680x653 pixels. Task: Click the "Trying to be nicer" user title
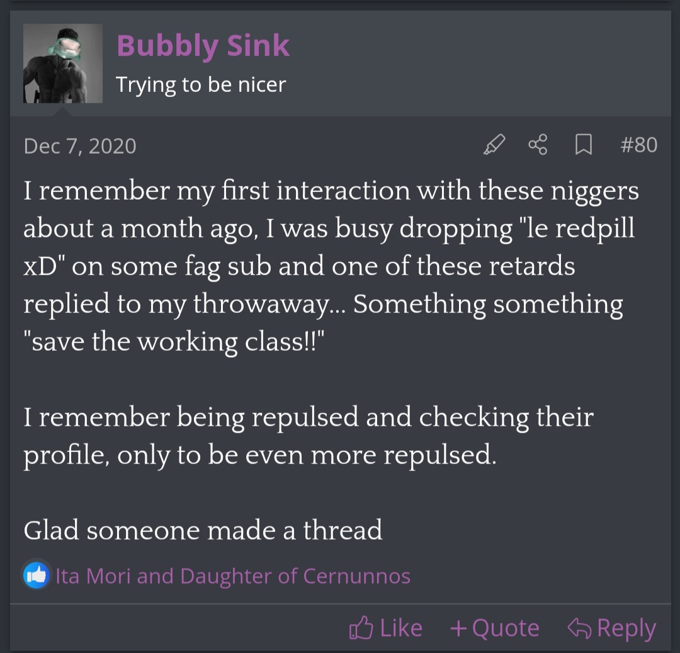[201, 84]
